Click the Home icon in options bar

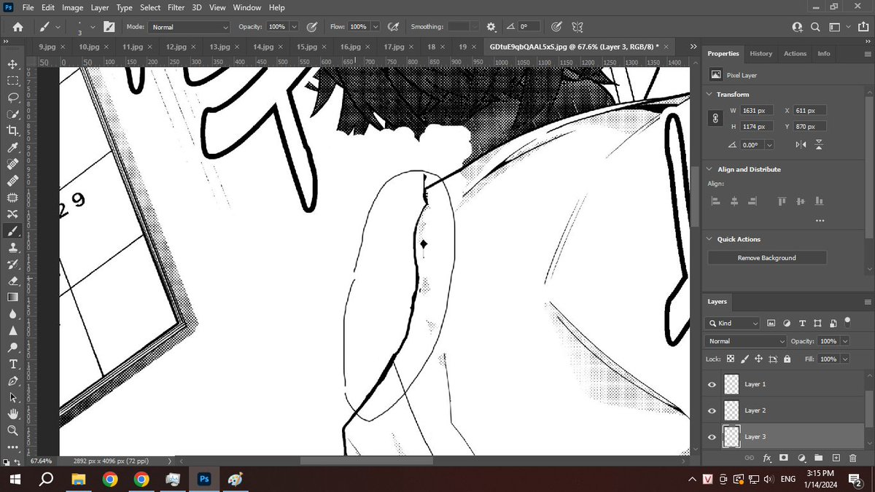pyautogui.click(x=17, y=27)
